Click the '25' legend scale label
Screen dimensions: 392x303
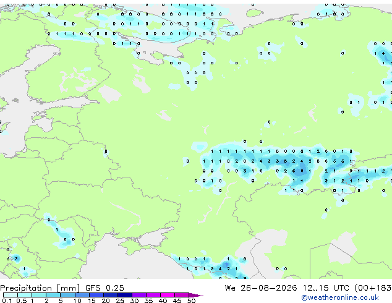pos(120,301)
